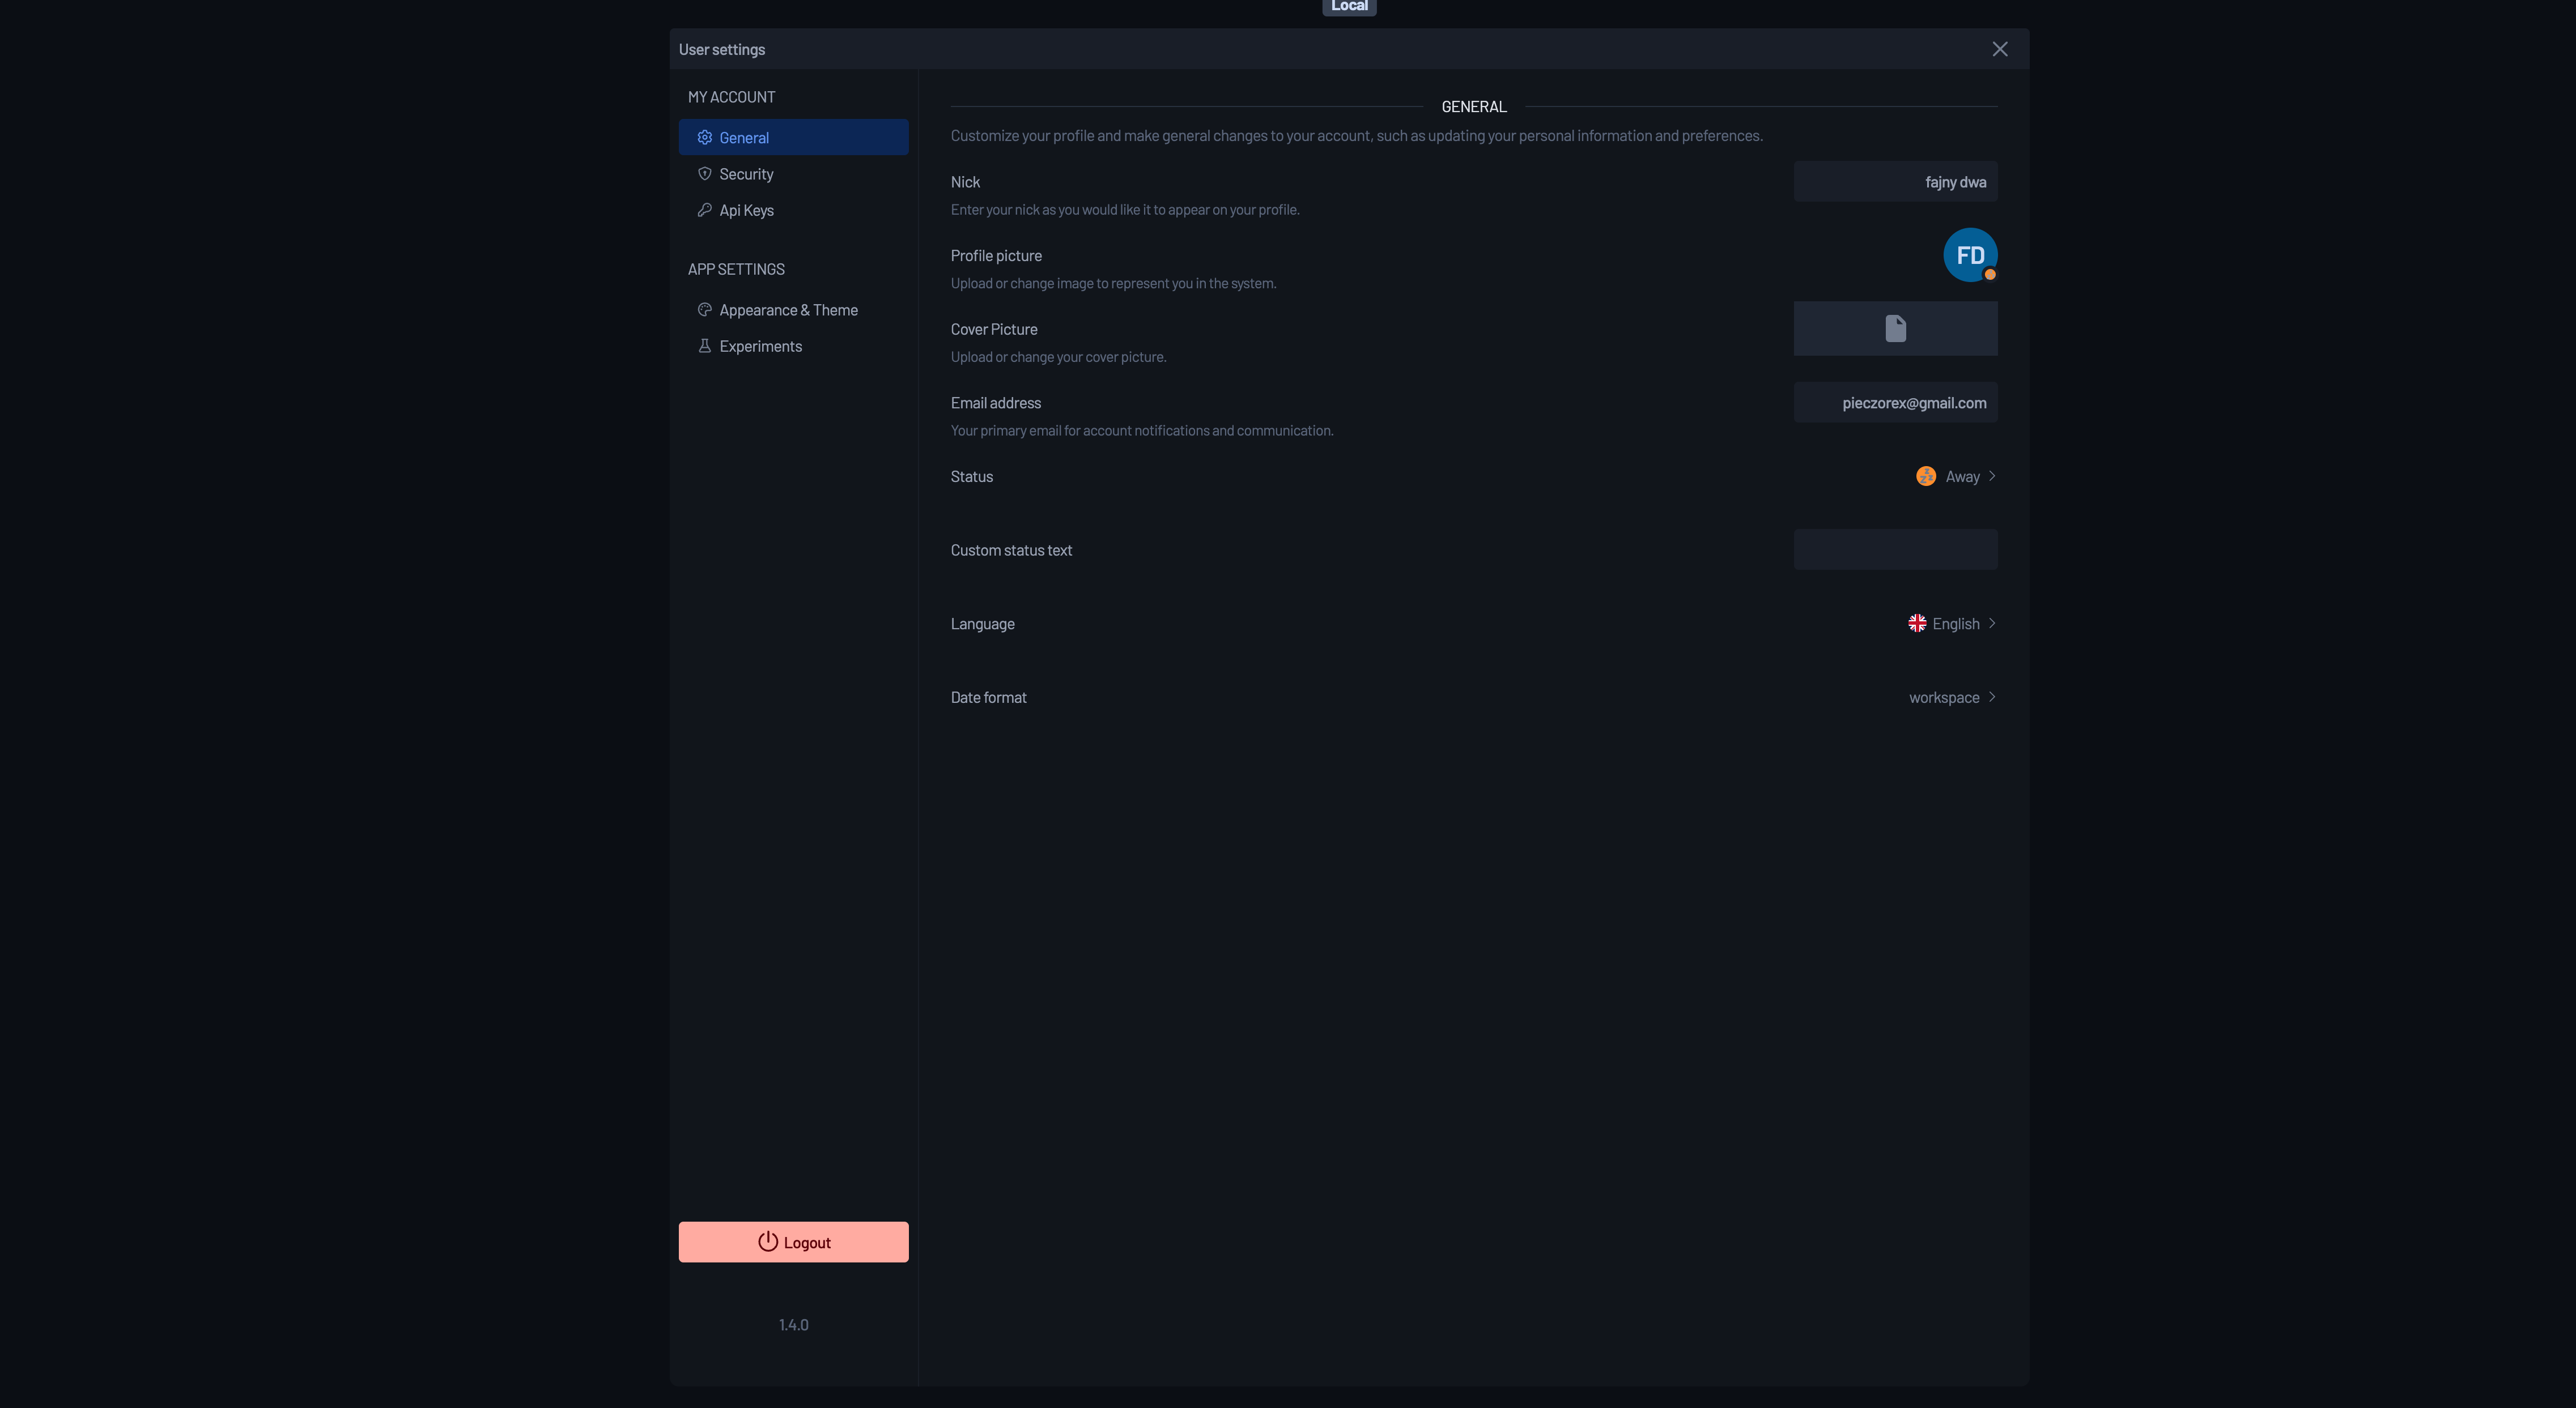Click the cover picture file upload icon
The width and height of the screenshot is (2576, 1408).
tap(1895, 328)
